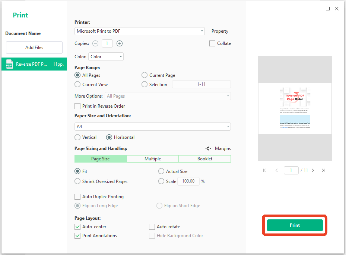Select Shrink Oversized Pages option
Image resolution: width=346 pixels, height=255 pixels.
coord(77,182)
